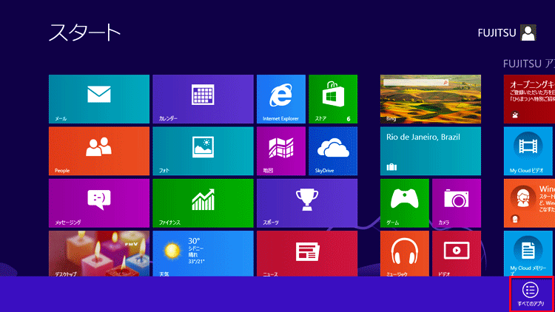Open the Video (ビデオ) tile
This screenshot has width=555, height=312.
point(457,254)
